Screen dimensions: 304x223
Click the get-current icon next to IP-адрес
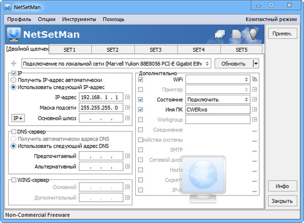click(x=127, y=97)
